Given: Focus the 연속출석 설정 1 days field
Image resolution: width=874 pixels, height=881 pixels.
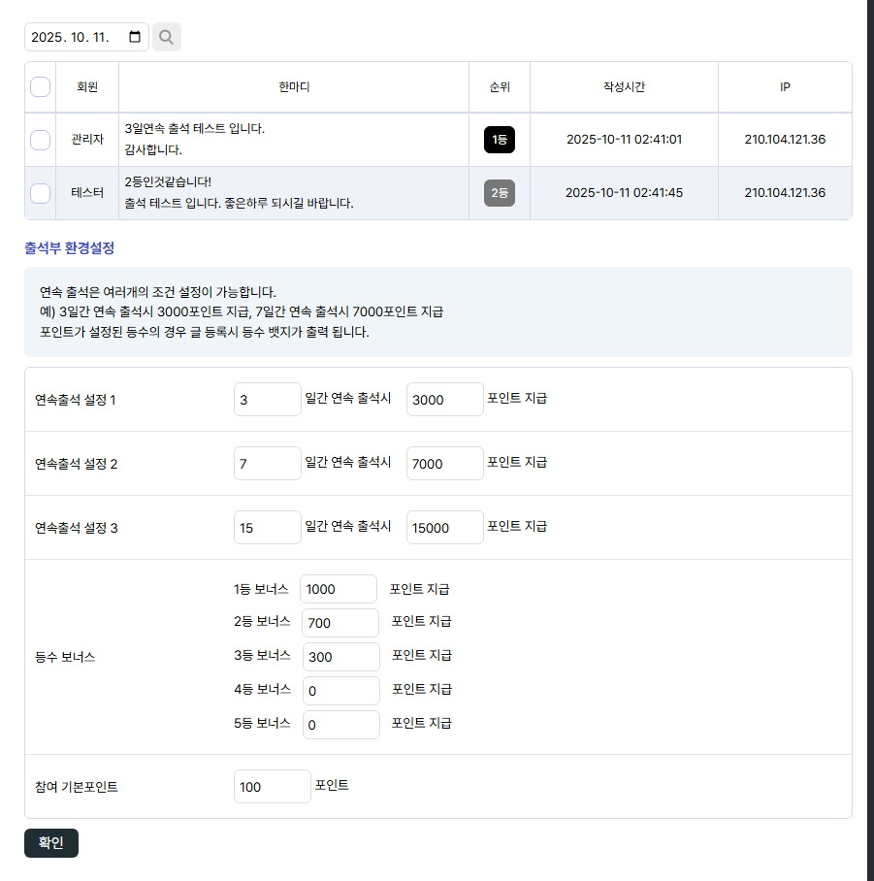Looking at the screenshot, I should pyautogui.click(x=267, y=399).
